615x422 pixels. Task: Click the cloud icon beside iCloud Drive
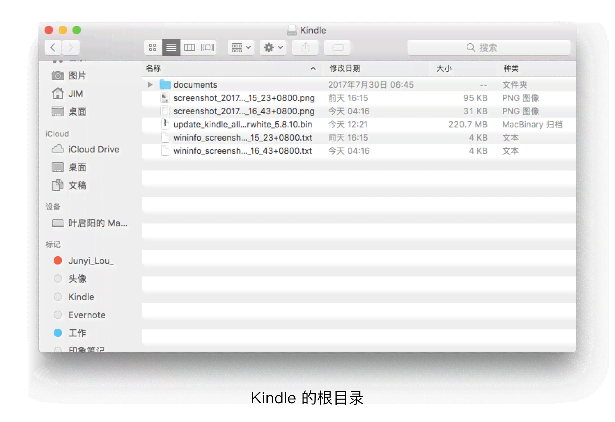tap(58, 149)
